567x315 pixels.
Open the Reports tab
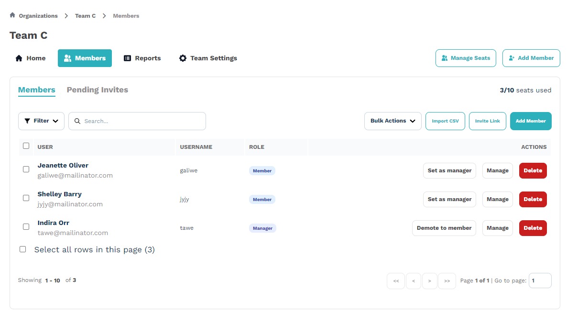point(142,58)
